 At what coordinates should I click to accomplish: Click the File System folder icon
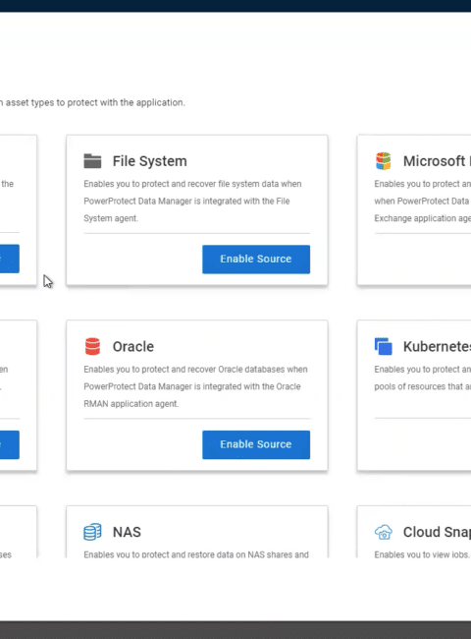(92, 161)
